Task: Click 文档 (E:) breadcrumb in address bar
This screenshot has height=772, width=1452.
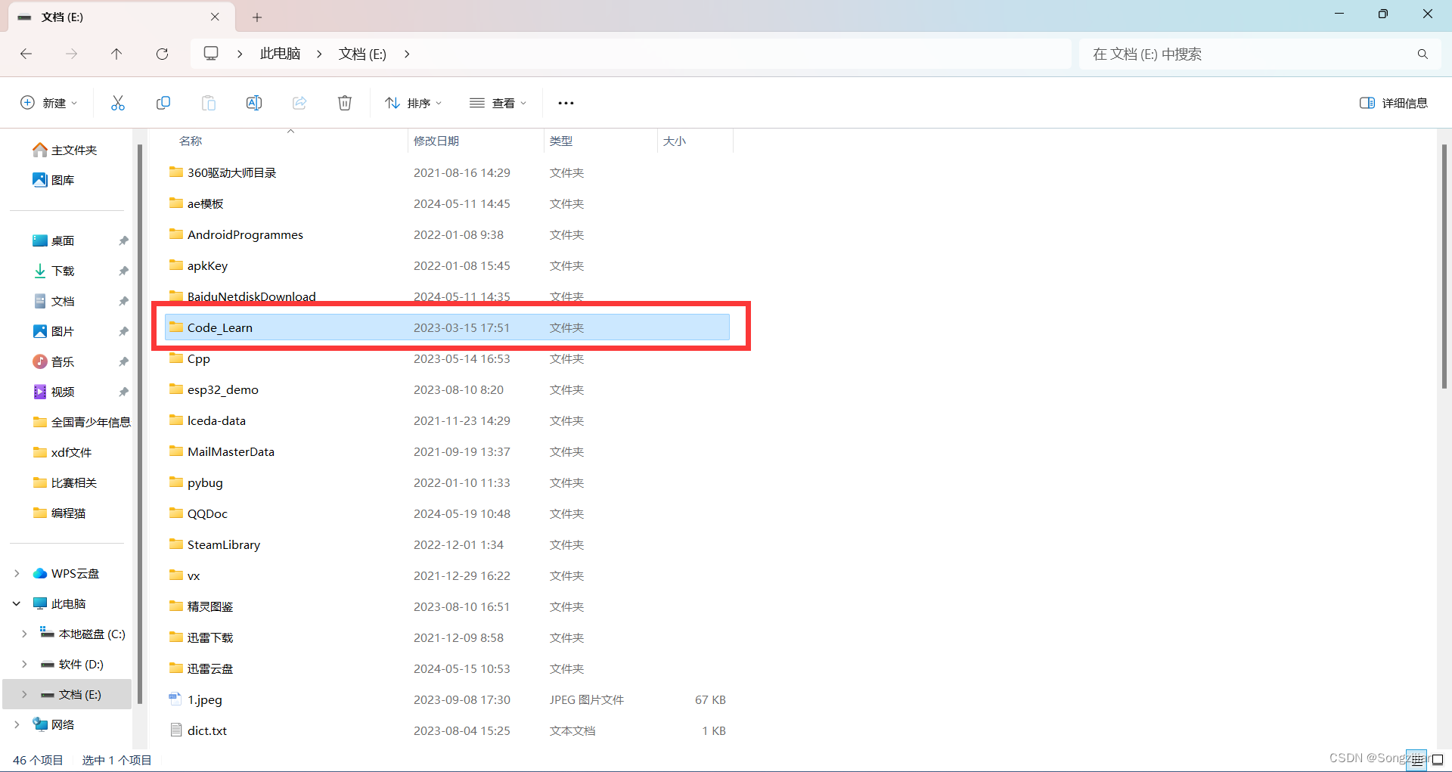Action: click(362, 54)
